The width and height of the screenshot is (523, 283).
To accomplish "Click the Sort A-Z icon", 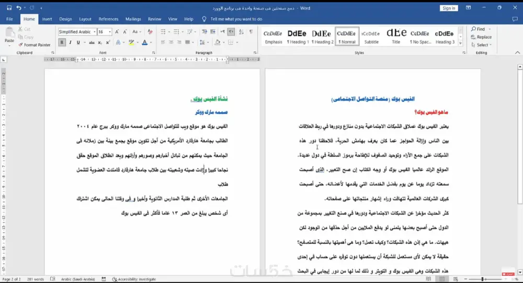I will 241,32.
